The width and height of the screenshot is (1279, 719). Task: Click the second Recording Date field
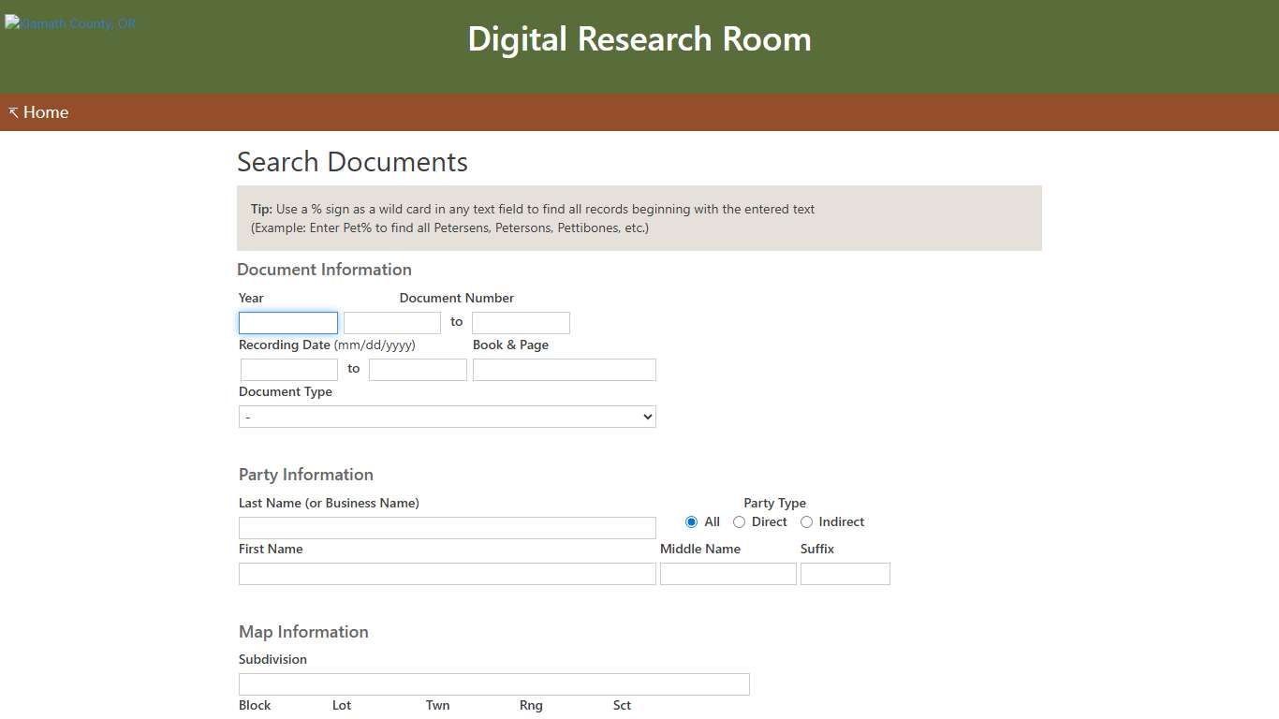point(418,369)
